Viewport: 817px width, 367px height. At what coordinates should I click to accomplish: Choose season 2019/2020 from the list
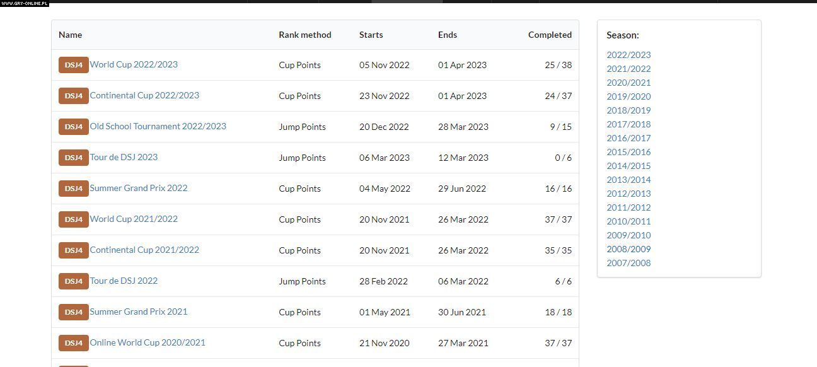[629, 96]
